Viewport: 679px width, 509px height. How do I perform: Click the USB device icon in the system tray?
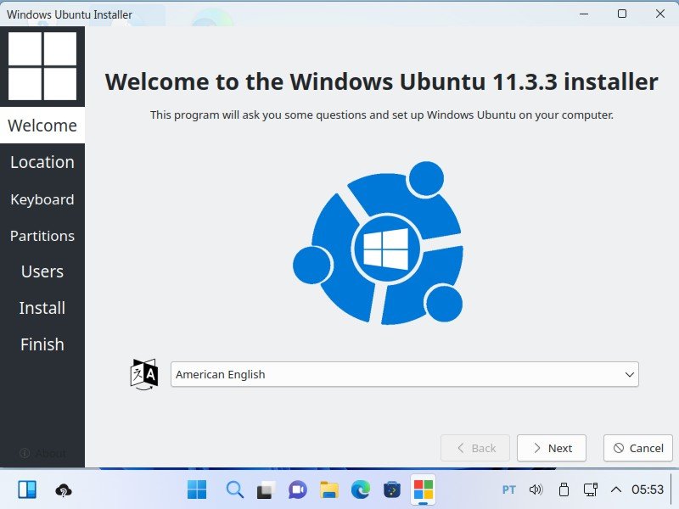coord(563,489)
